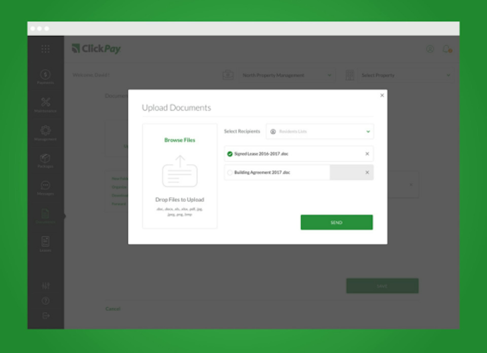
Task: Click the logout icon at sidebar bottom
Action: pos(45,316)
